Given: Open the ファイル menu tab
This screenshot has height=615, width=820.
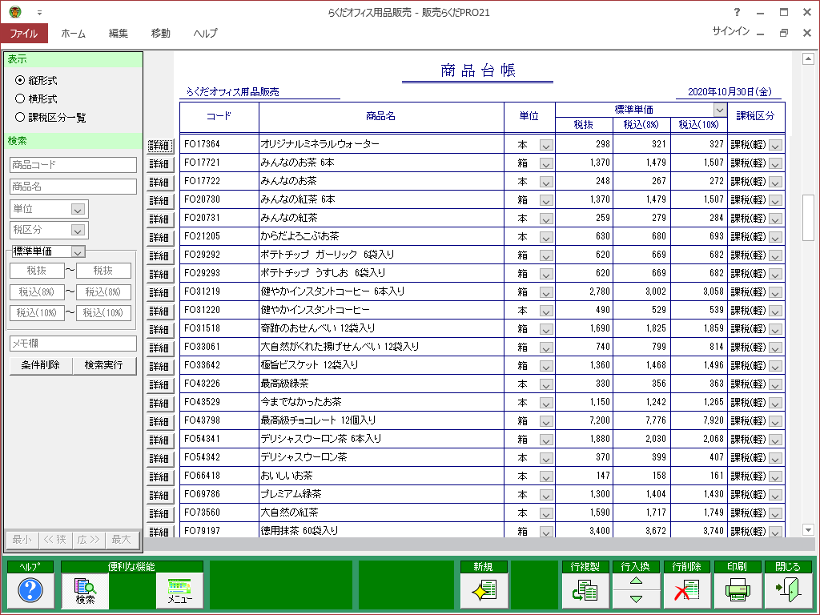Looking at the screenshot, I should pos(24,33).
